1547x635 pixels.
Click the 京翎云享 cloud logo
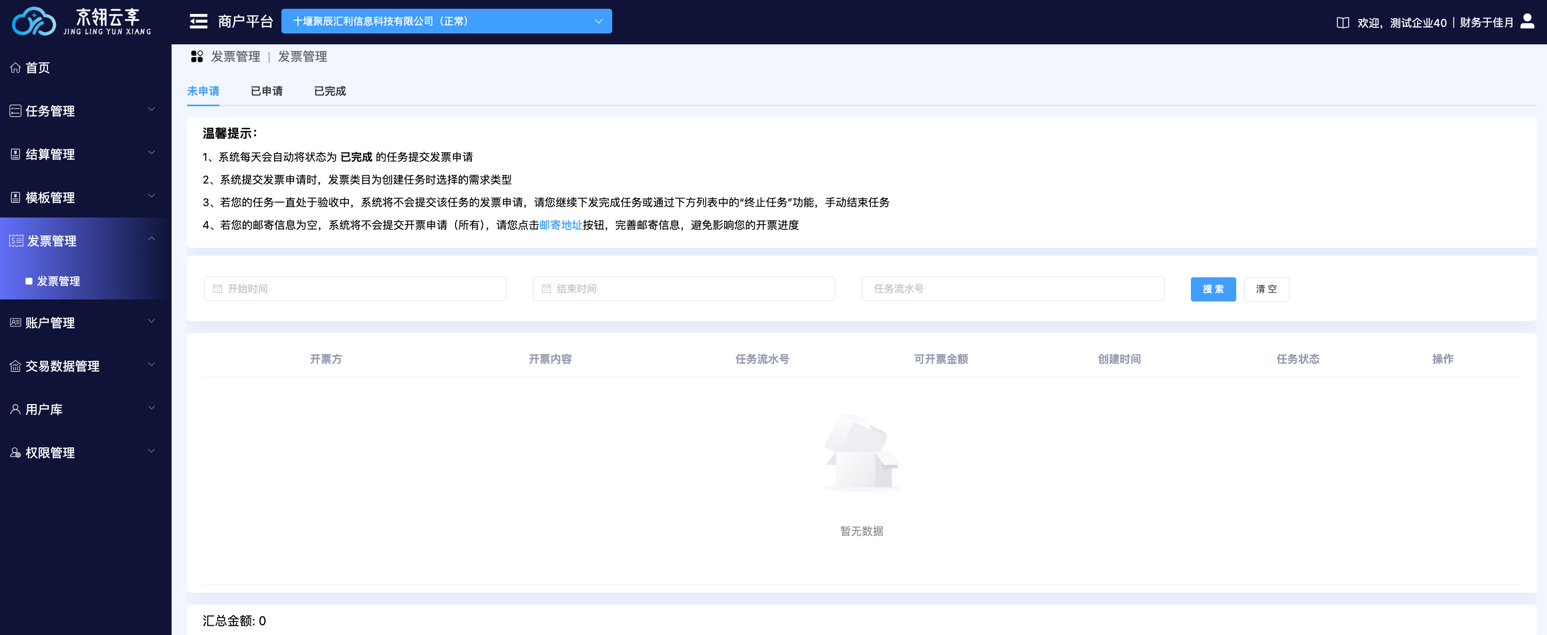pos(33,22)
